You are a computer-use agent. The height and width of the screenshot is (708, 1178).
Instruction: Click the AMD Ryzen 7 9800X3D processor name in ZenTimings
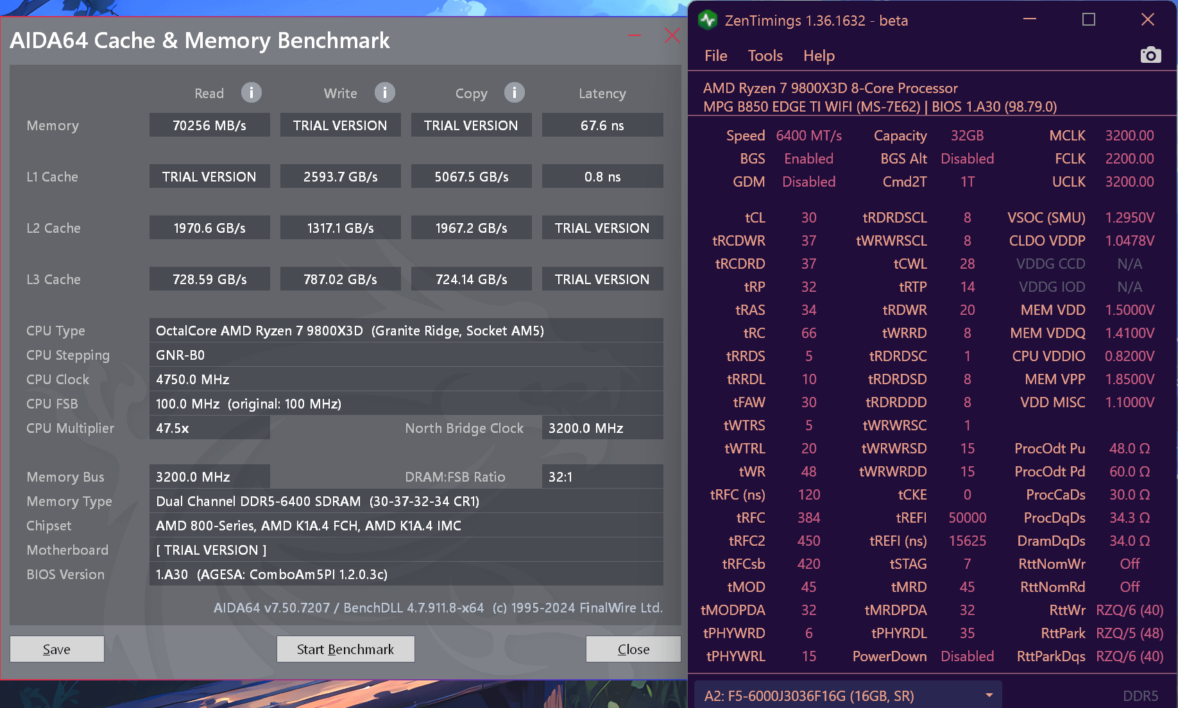click(830, 88)
